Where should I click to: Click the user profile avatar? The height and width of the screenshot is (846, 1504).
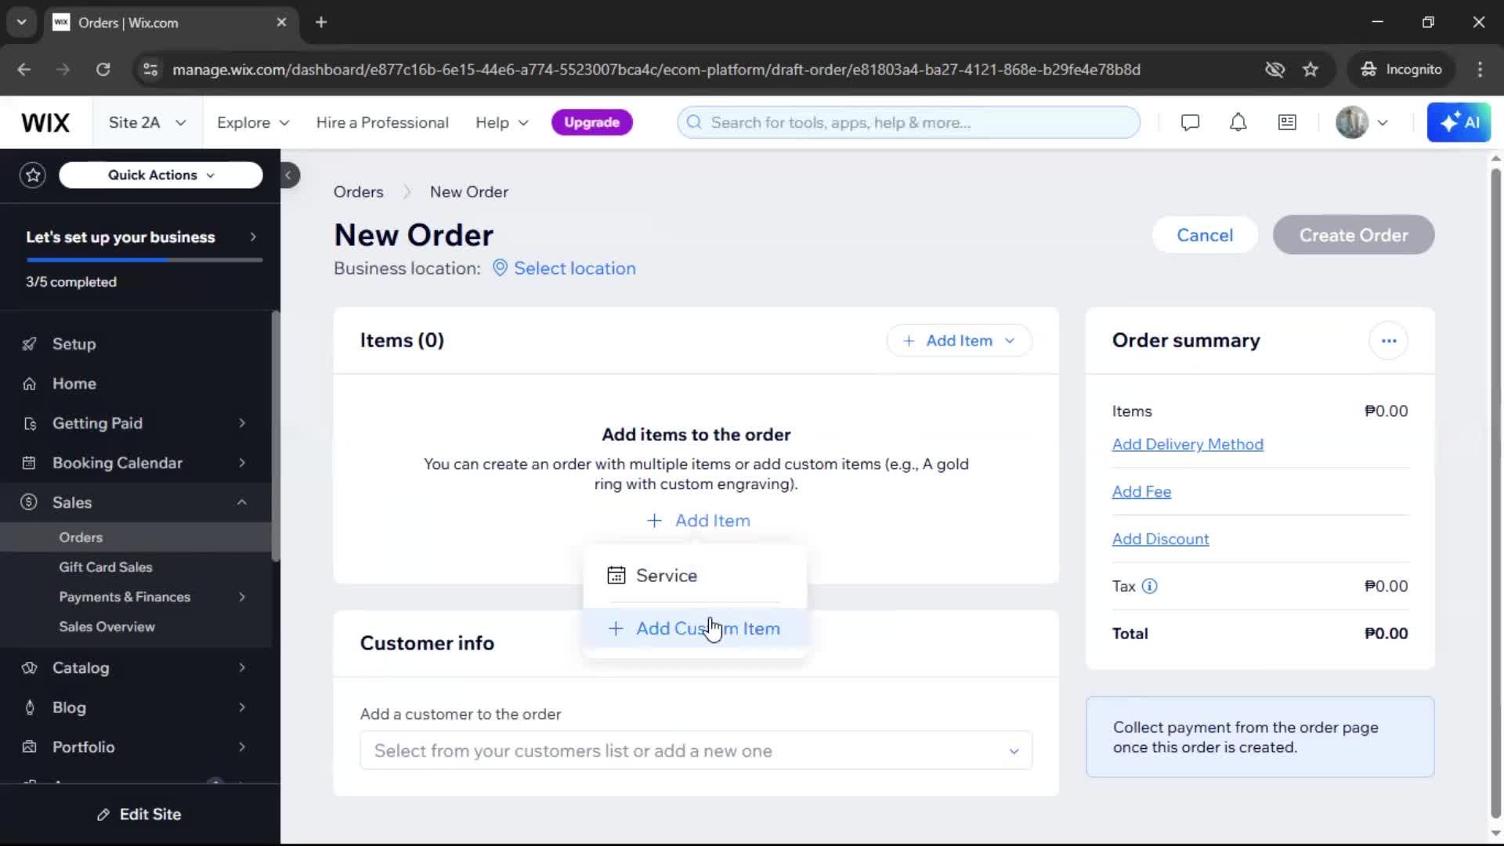tap(1351, 122)
